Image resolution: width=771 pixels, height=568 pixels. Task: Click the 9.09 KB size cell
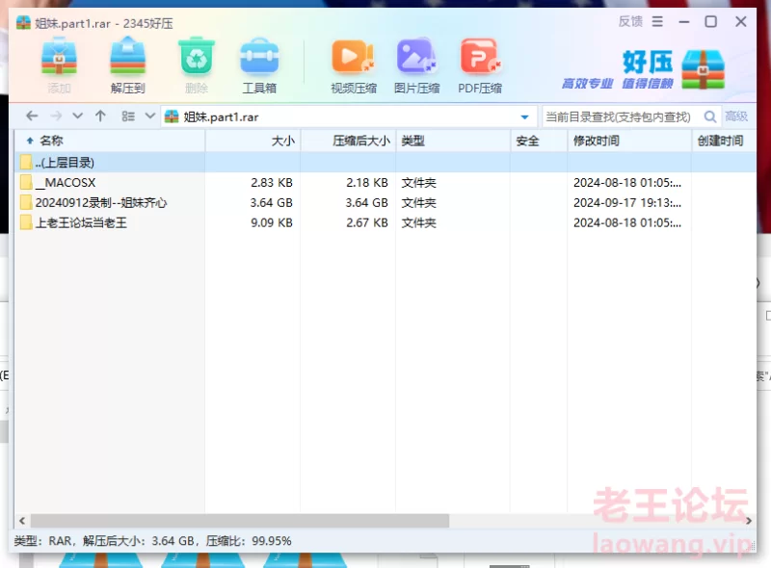coord(272,222)
